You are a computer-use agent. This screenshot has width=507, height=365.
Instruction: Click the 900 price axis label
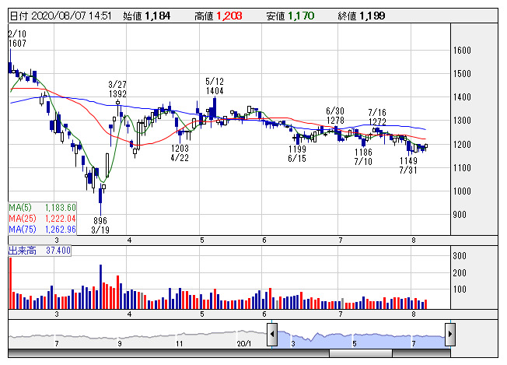(x=459, y=215)
